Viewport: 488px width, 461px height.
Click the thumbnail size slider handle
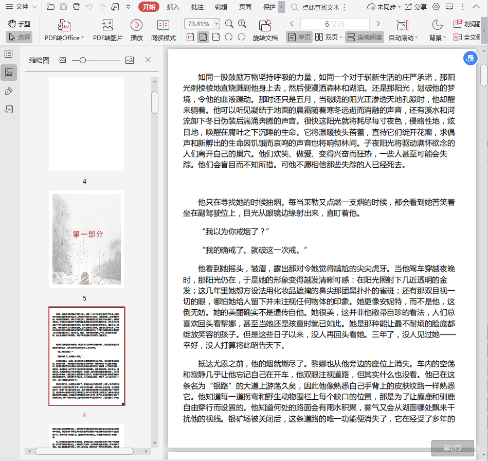[82, 60]
